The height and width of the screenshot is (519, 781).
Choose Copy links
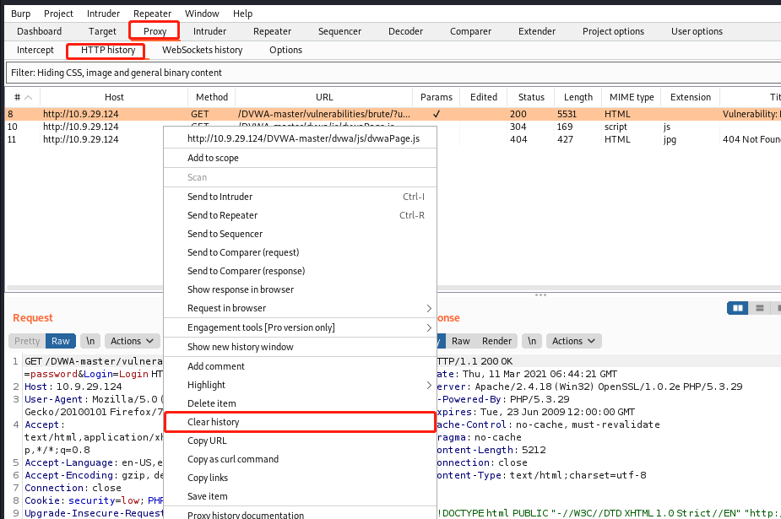point(301,478)
